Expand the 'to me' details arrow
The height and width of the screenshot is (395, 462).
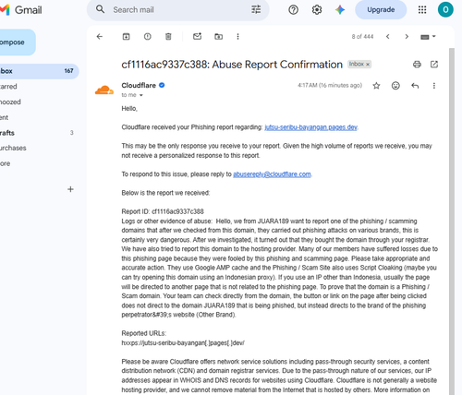(141, 95)
